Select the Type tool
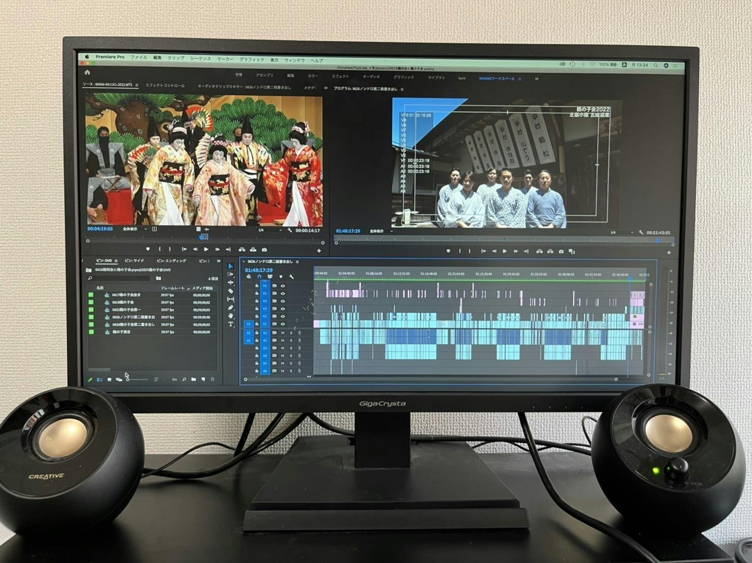The width and height of the screenshot is (752, 563). (x=230, y=324)
